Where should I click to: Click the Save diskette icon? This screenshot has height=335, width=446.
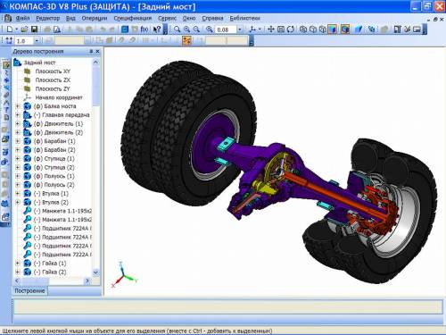[34, 29]
